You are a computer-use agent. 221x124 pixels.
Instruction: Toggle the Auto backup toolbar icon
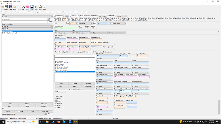[15, 8]
